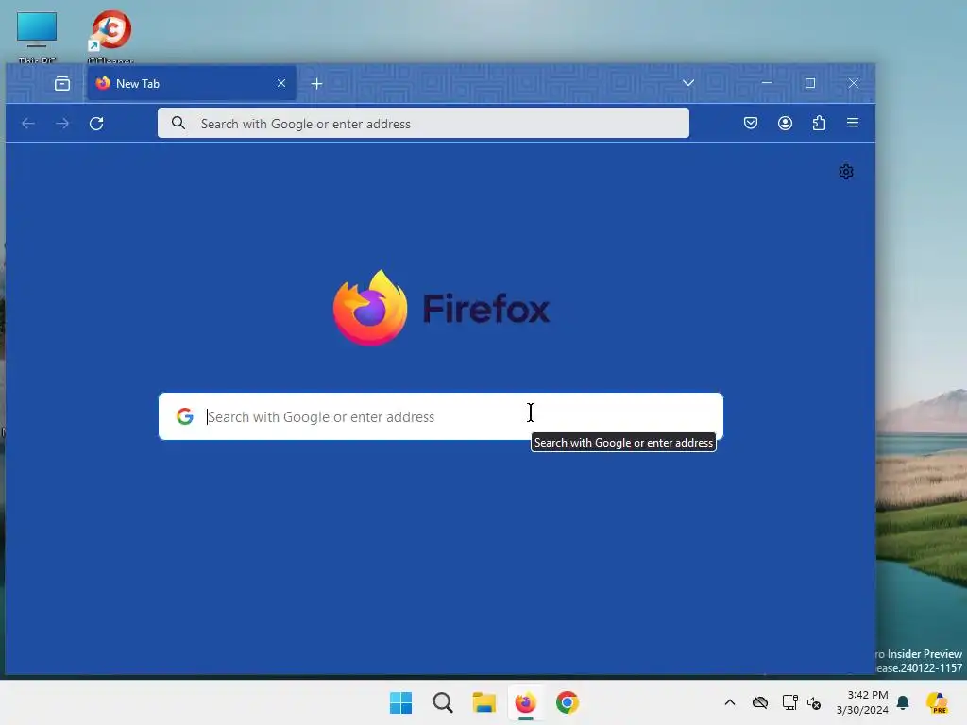
Task: Select This PC desktop icon
Action: point(37,37)
